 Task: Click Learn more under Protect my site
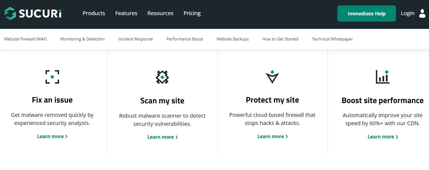click(272, 137)
